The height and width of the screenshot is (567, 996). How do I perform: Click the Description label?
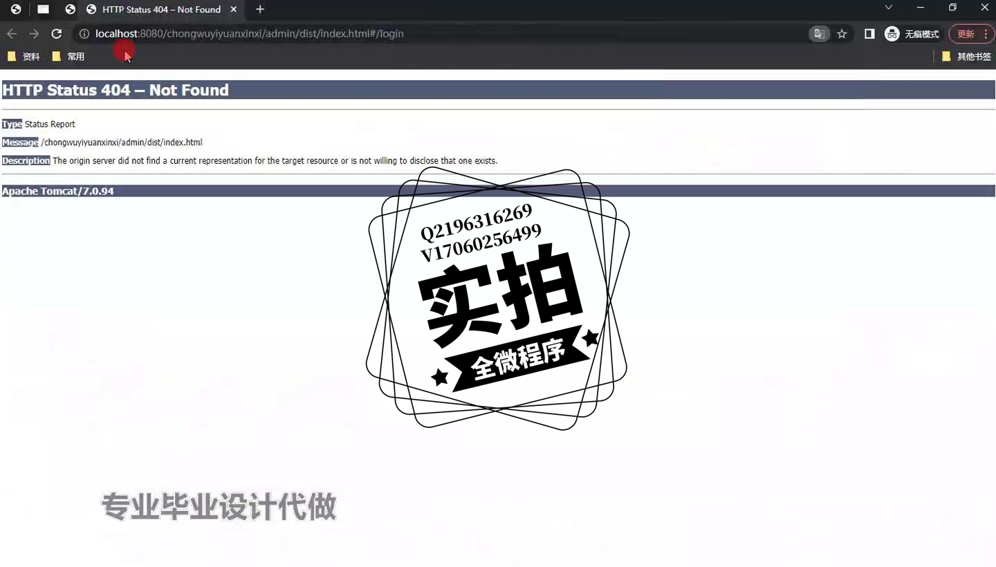coord(26,161)
